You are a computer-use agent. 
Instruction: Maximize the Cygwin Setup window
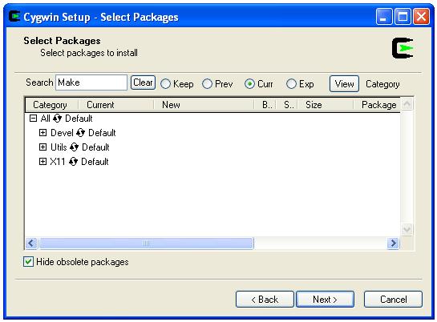[x=403, y=16]
